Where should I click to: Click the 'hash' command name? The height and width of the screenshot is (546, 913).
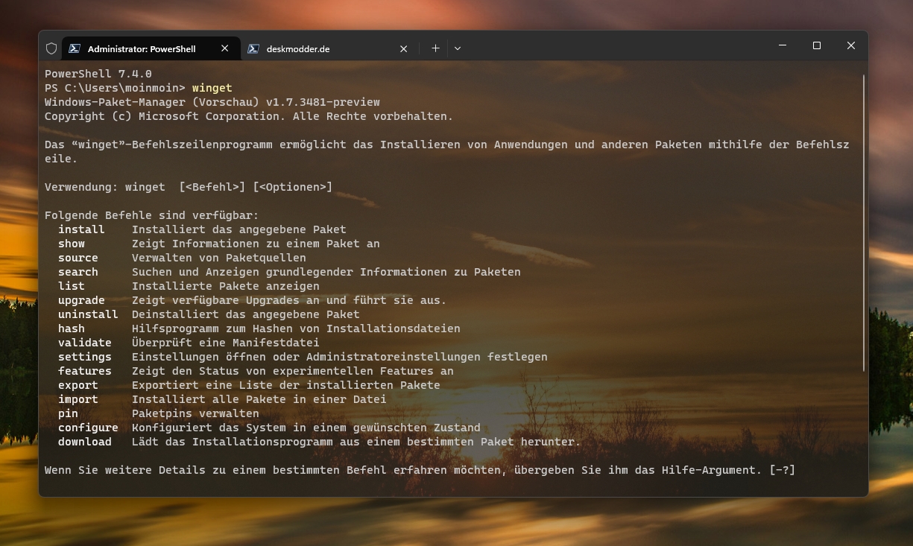pyautogui.click(x=72, y=328)
